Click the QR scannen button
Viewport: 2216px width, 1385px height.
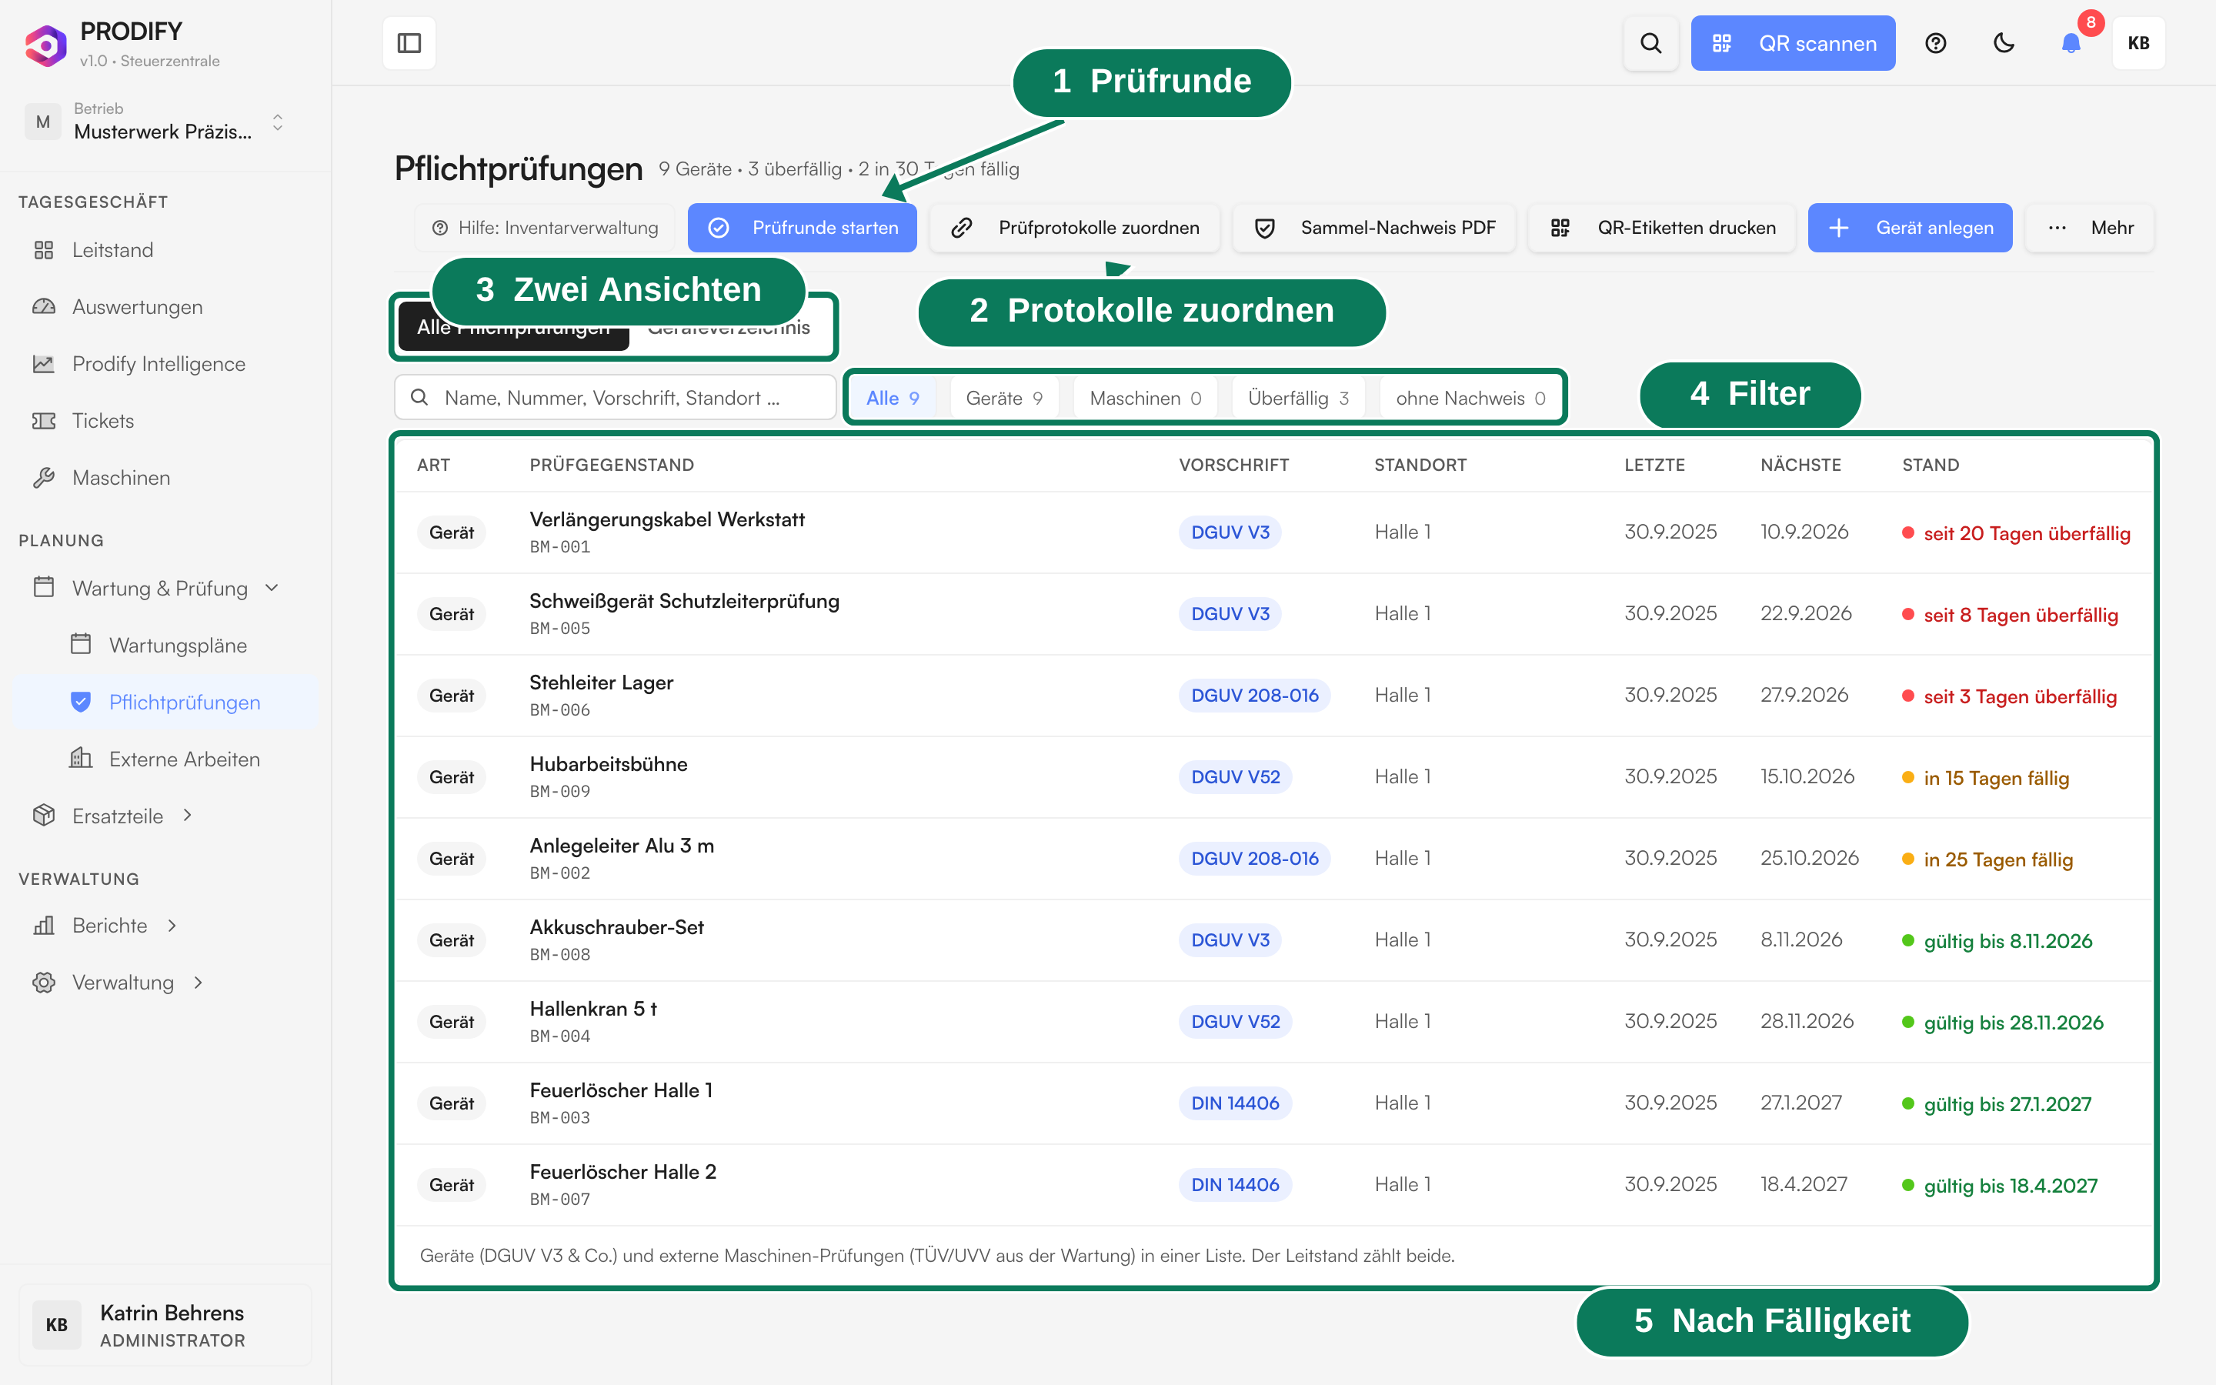(x=1792, y=43)
